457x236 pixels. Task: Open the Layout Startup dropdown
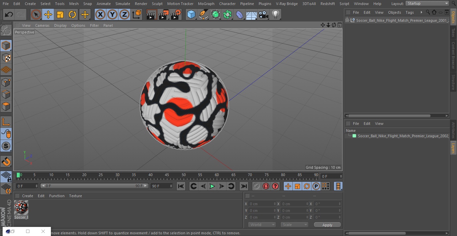tap(428, 3)
